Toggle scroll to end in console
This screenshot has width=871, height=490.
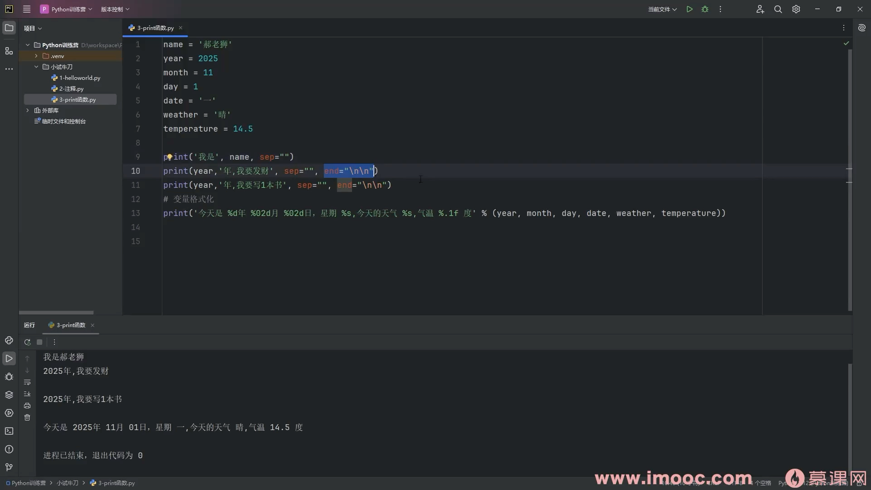point(27,394)
